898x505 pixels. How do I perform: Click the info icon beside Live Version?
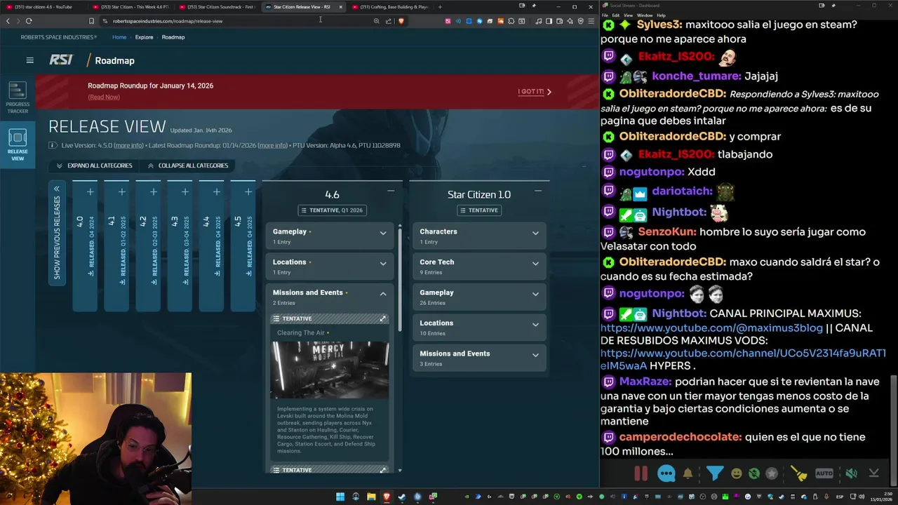coord(53,145)
